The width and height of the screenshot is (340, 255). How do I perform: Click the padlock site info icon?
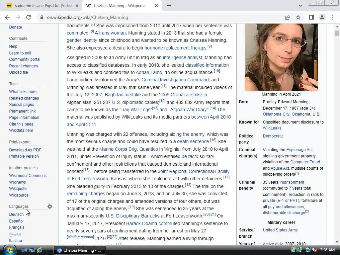[42, 17]
